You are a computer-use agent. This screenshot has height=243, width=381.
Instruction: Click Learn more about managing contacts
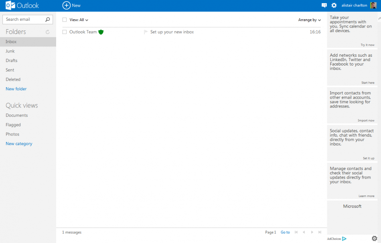(367, 196)
